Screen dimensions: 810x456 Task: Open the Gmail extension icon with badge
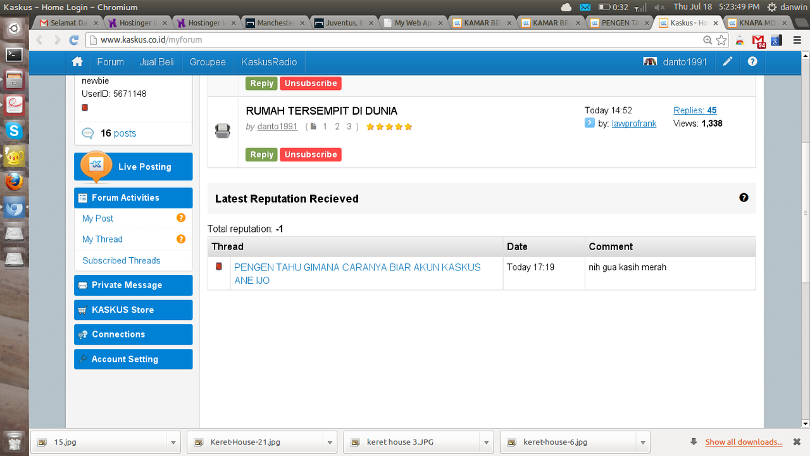click(x=759, y=41)
